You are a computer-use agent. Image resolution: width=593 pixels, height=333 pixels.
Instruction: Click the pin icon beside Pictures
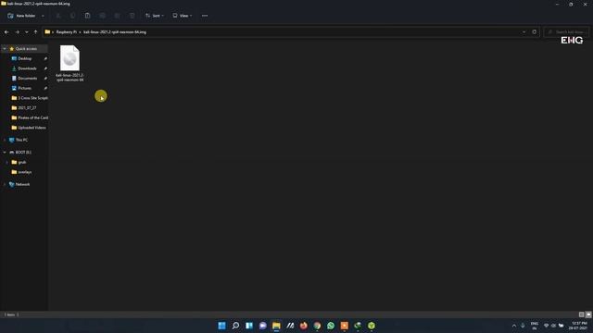45,88
